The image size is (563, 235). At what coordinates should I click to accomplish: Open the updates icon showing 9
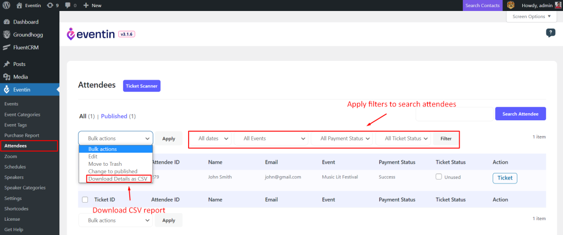click(50, 5)
